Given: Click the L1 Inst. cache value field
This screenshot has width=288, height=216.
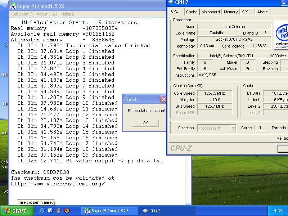Looking at the screenshot, I should coord(276,100).
